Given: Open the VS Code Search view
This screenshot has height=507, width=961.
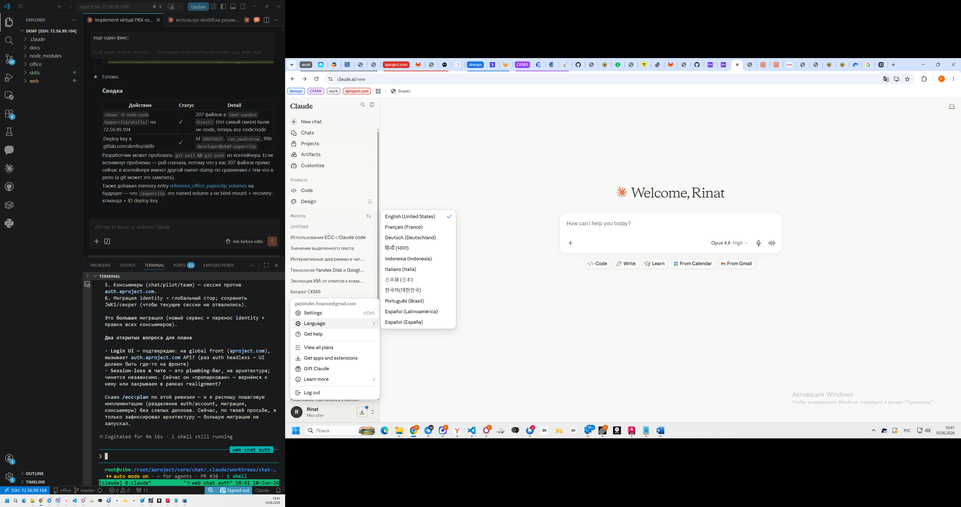Looking at the screenshot, I should pyautogui.click(x=9, y=40).
